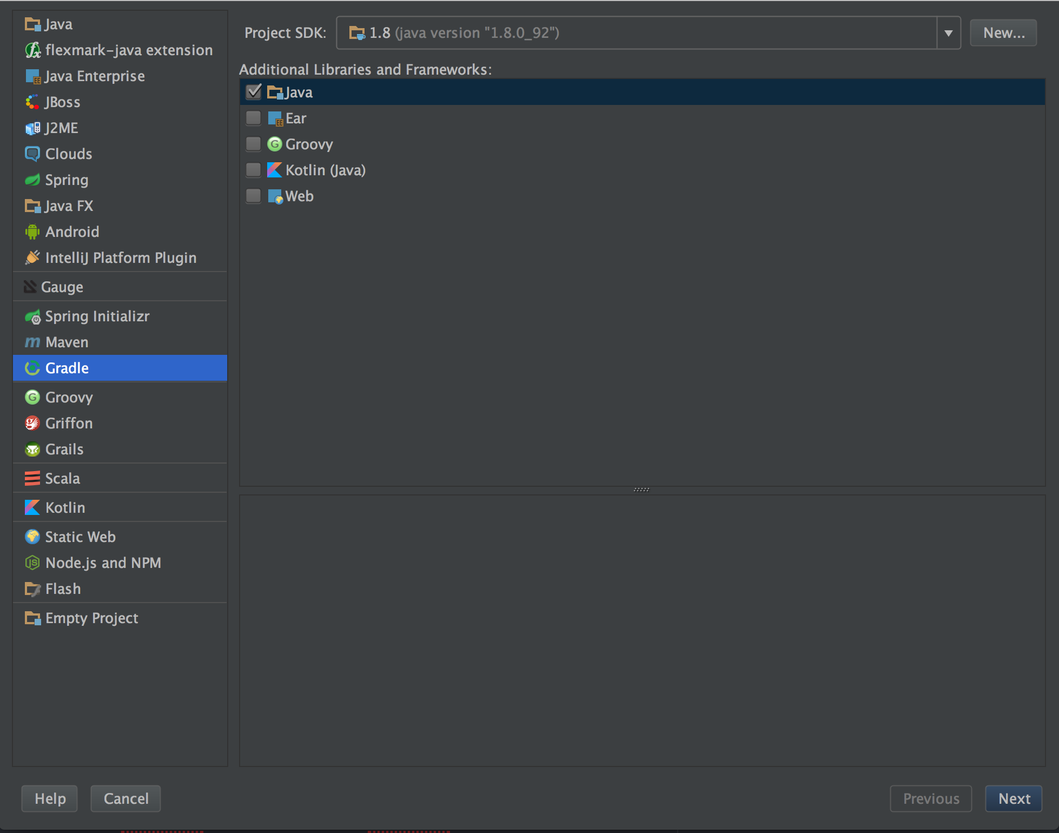This screenshot has height=833, width=1059.
Task: Click the Previous button
Action: coord(931,799)
